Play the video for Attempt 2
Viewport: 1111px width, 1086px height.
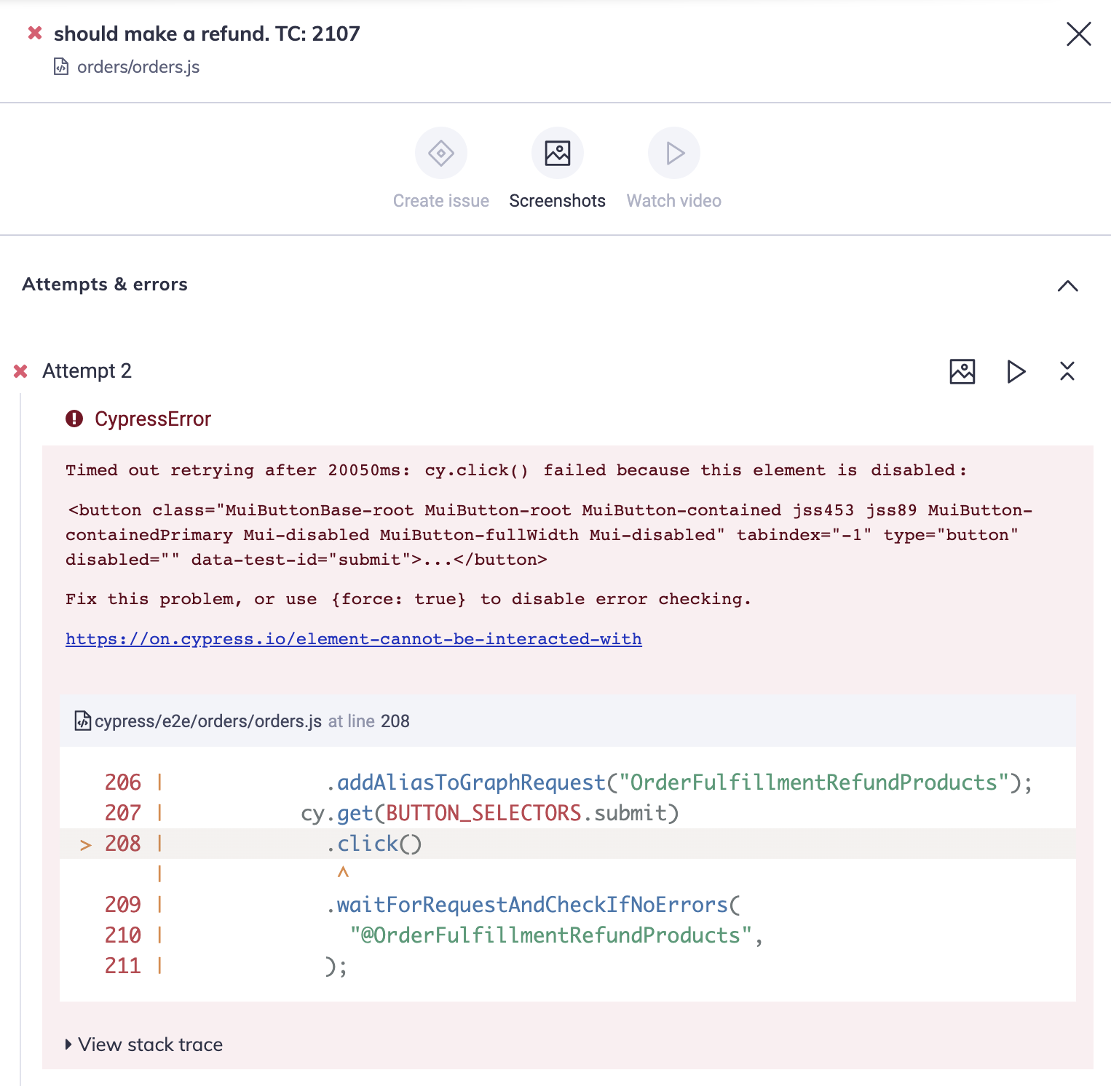[x=1015, y=371]
